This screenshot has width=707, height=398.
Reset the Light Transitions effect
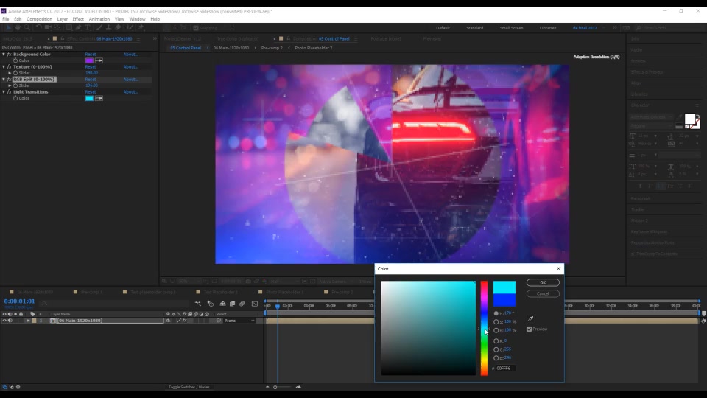pyautogui.click(x=91, y=92)
